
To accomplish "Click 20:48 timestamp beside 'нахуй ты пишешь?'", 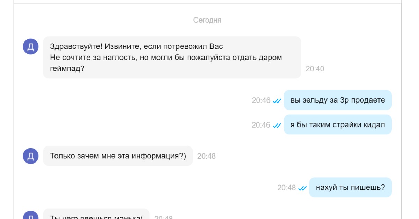I will 286,188.
